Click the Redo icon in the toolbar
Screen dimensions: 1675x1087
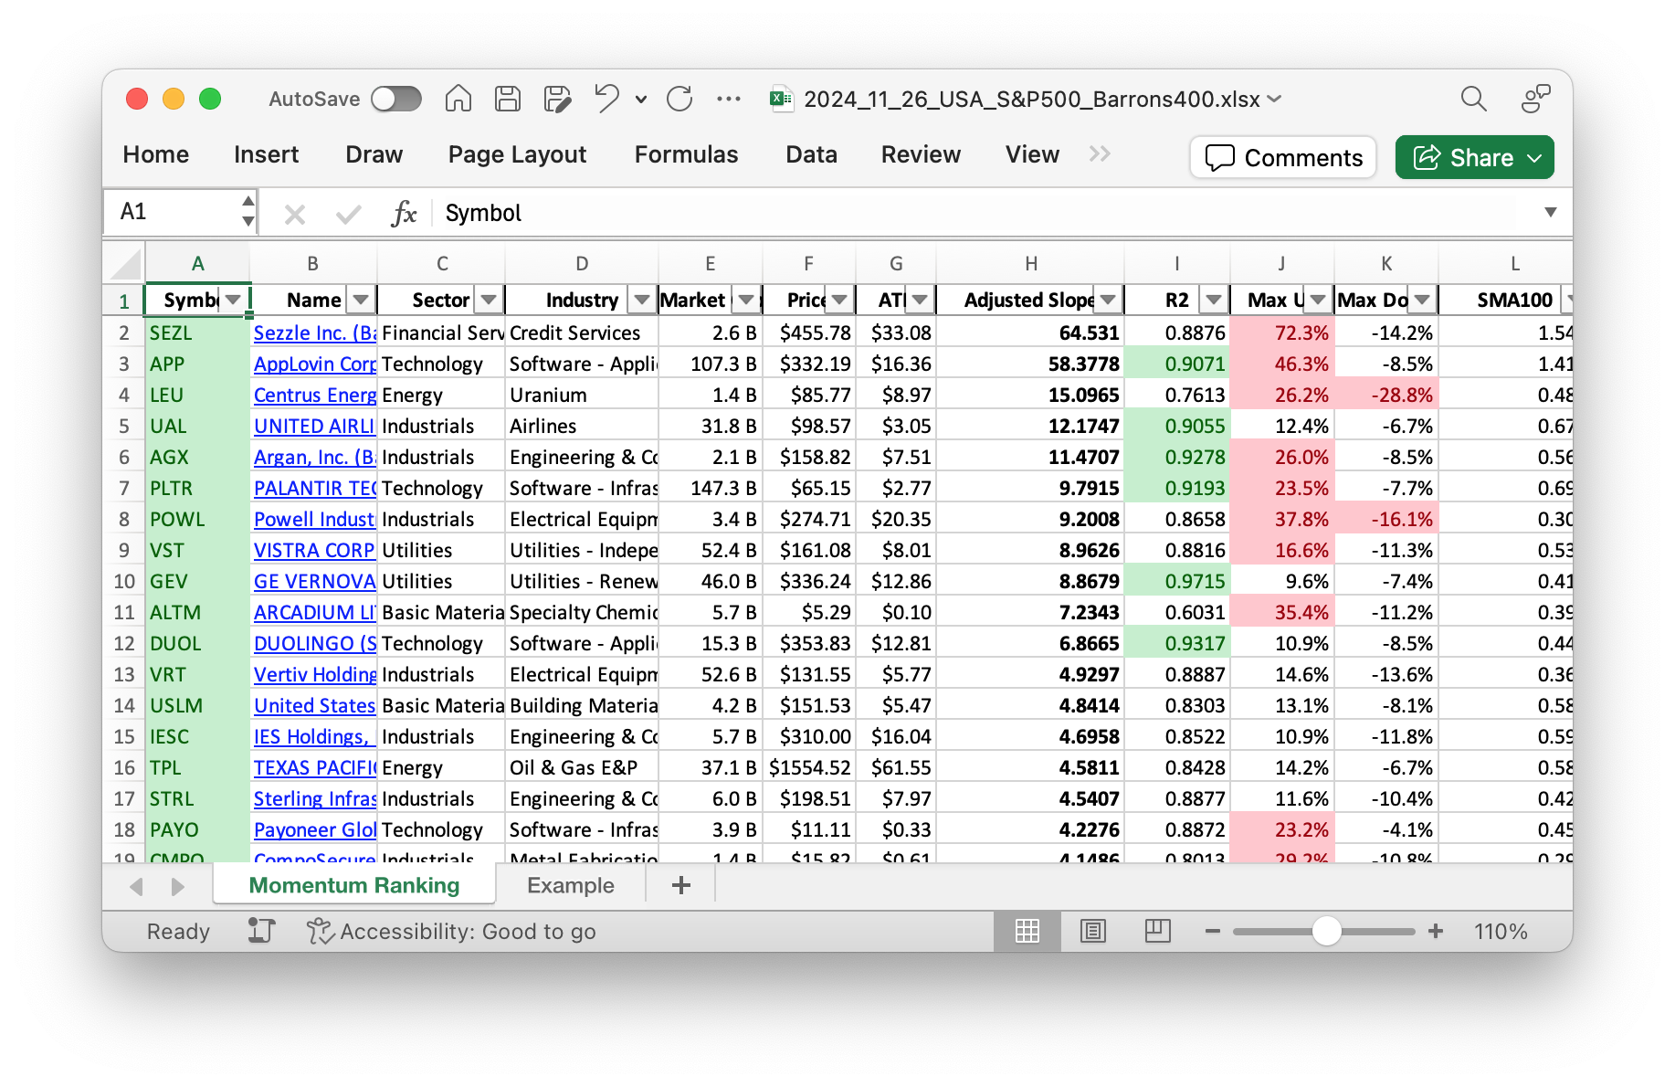(679, 99)
